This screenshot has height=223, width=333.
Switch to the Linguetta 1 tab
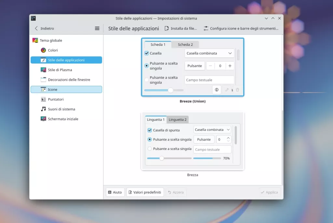pyautogui.click(x=156, y=119)
